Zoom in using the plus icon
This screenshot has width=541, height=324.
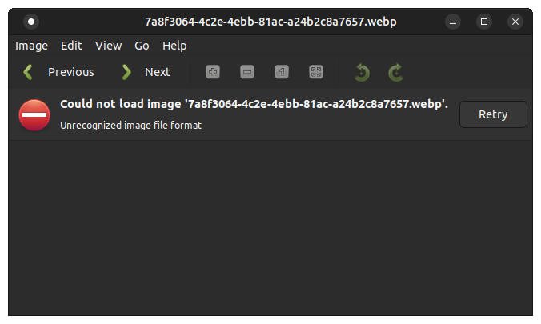point(213,72)
